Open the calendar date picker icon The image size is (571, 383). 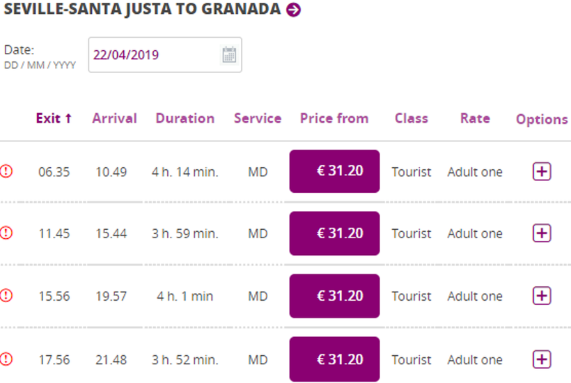click(229, 55)
